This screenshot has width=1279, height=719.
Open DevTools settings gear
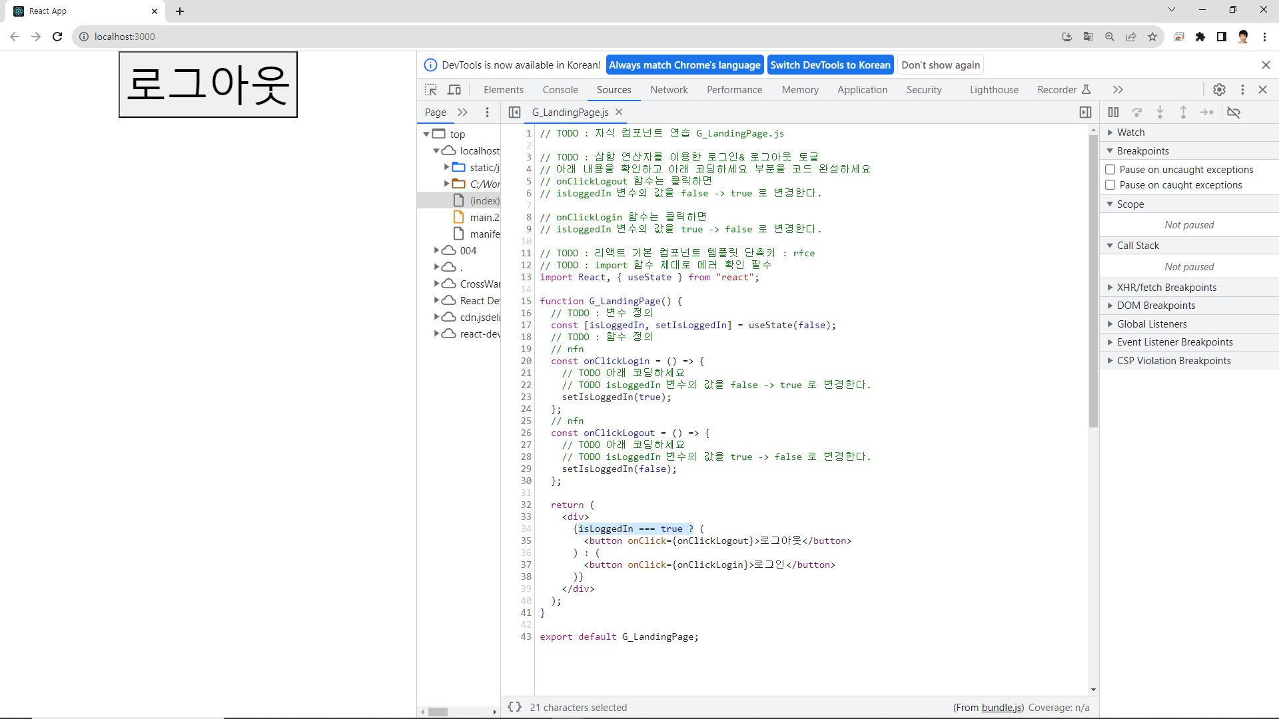pos(1219,90)
